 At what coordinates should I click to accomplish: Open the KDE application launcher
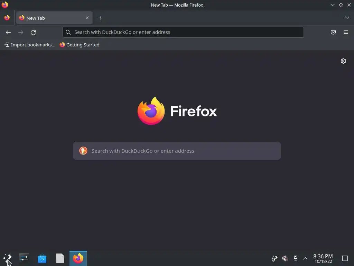[8, 258]
